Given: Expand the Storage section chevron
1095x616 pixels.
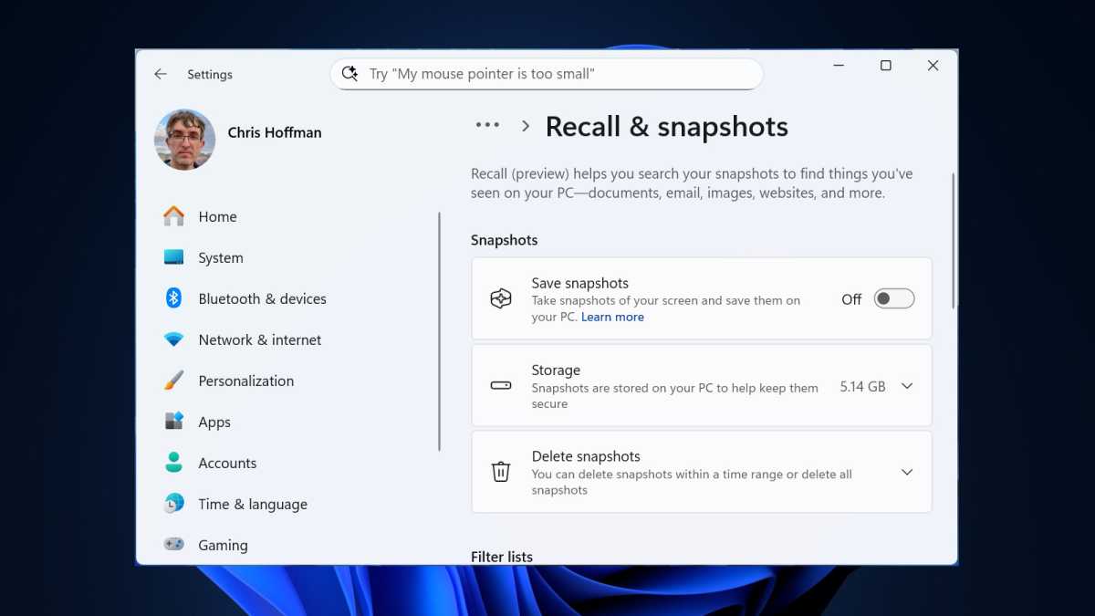Looking at the screenshot, I should point(906,386).
